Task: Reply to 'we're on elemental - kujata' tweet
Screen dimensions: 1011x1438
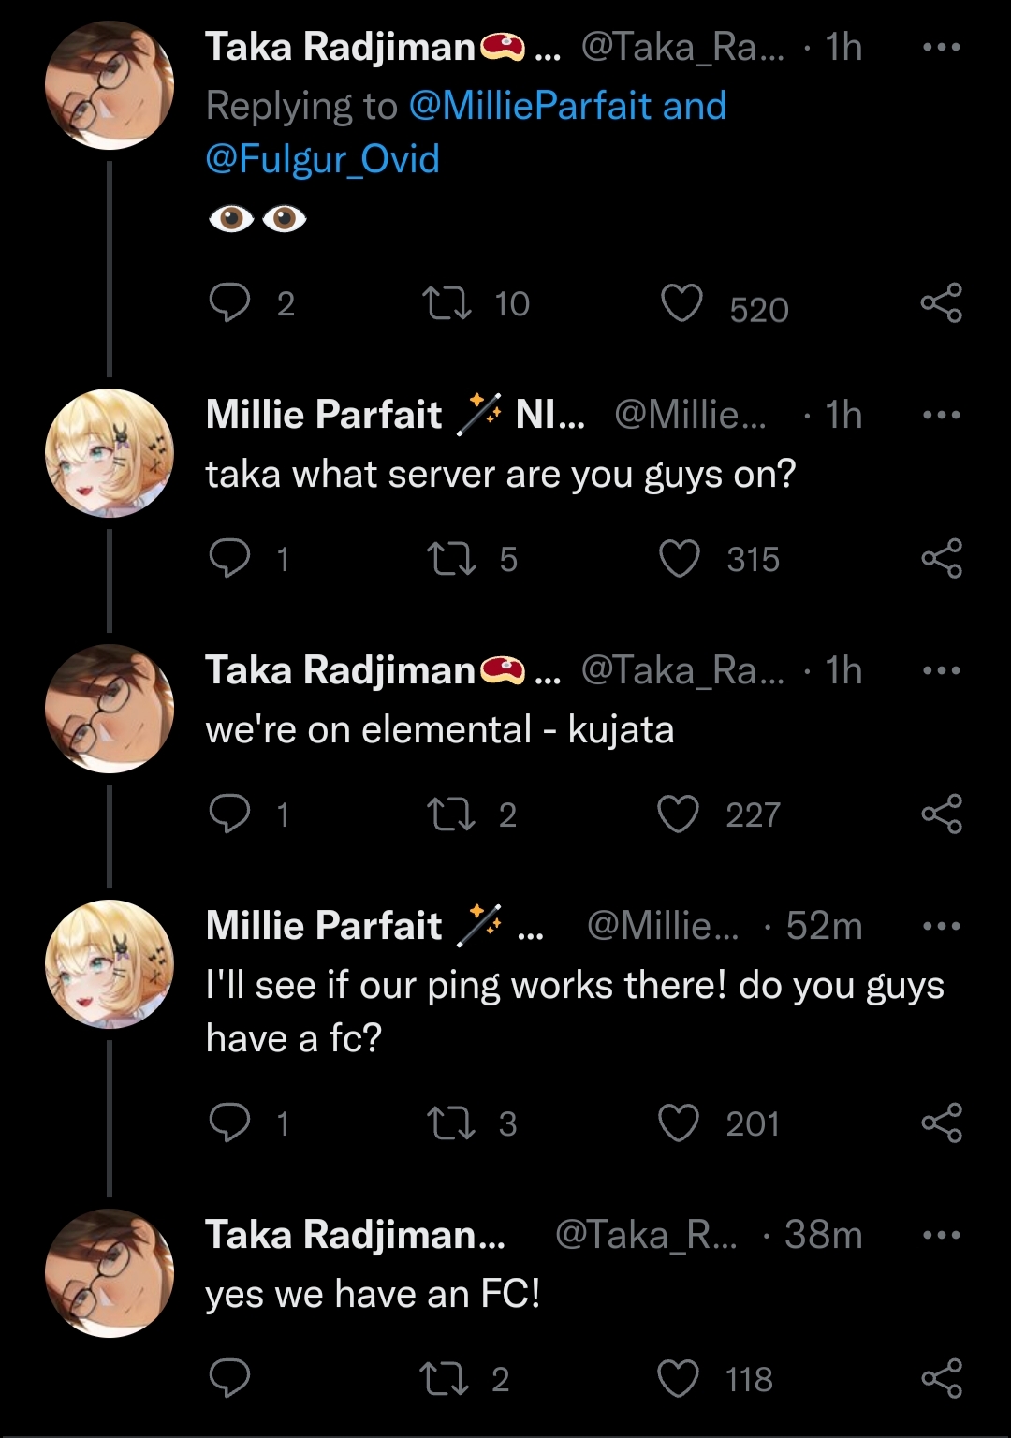Action: (229, 814)
